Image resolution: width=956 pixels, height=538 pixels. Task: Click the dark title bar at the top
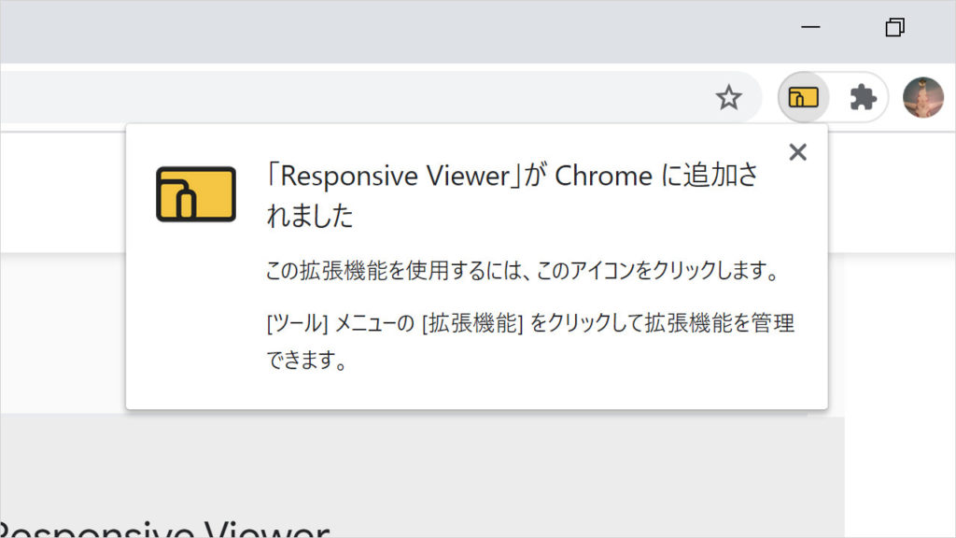pyautogui.click(x=373, y=28)
